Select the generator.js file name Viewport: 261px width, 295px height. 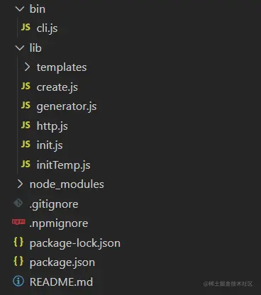67,106
